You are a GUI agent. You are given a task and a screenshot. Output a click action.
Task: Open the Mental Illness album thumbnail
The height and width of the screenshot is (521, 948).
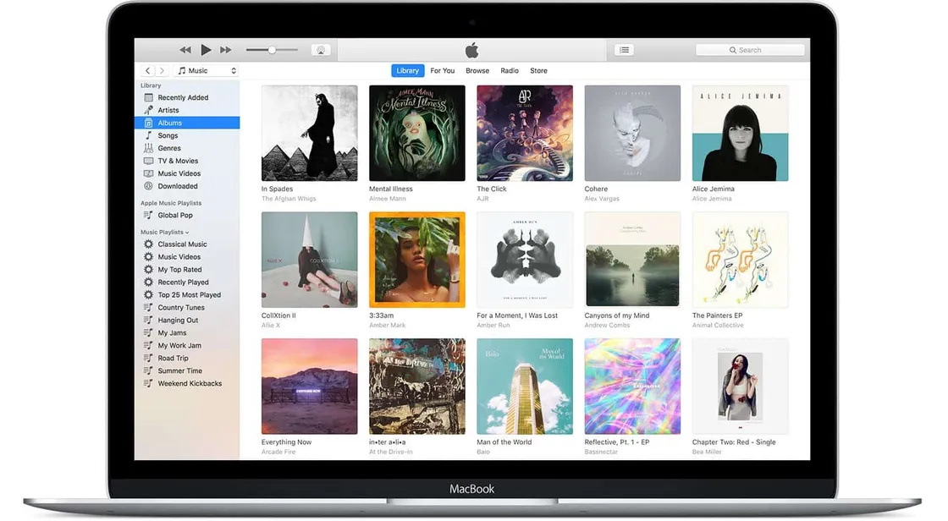[x=416, y=132]
